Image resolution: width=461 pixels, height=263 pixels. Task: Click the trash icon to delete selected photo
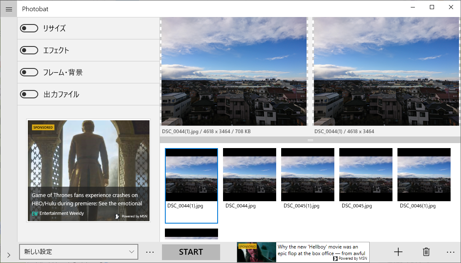(x=426, y=251)
